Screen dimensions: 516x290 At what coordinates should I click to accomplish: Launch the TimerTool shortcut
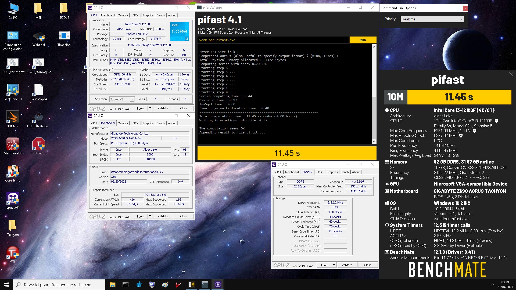64,39
